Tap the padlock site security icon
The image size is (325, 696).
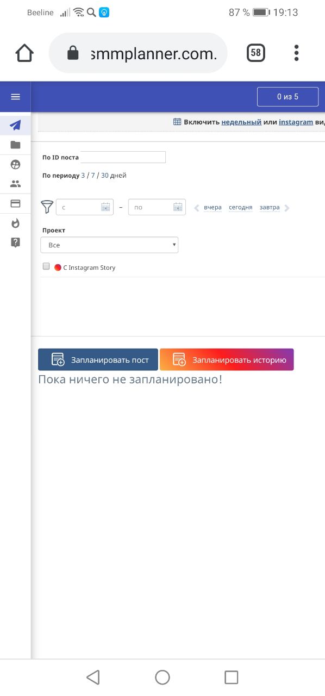72,53
